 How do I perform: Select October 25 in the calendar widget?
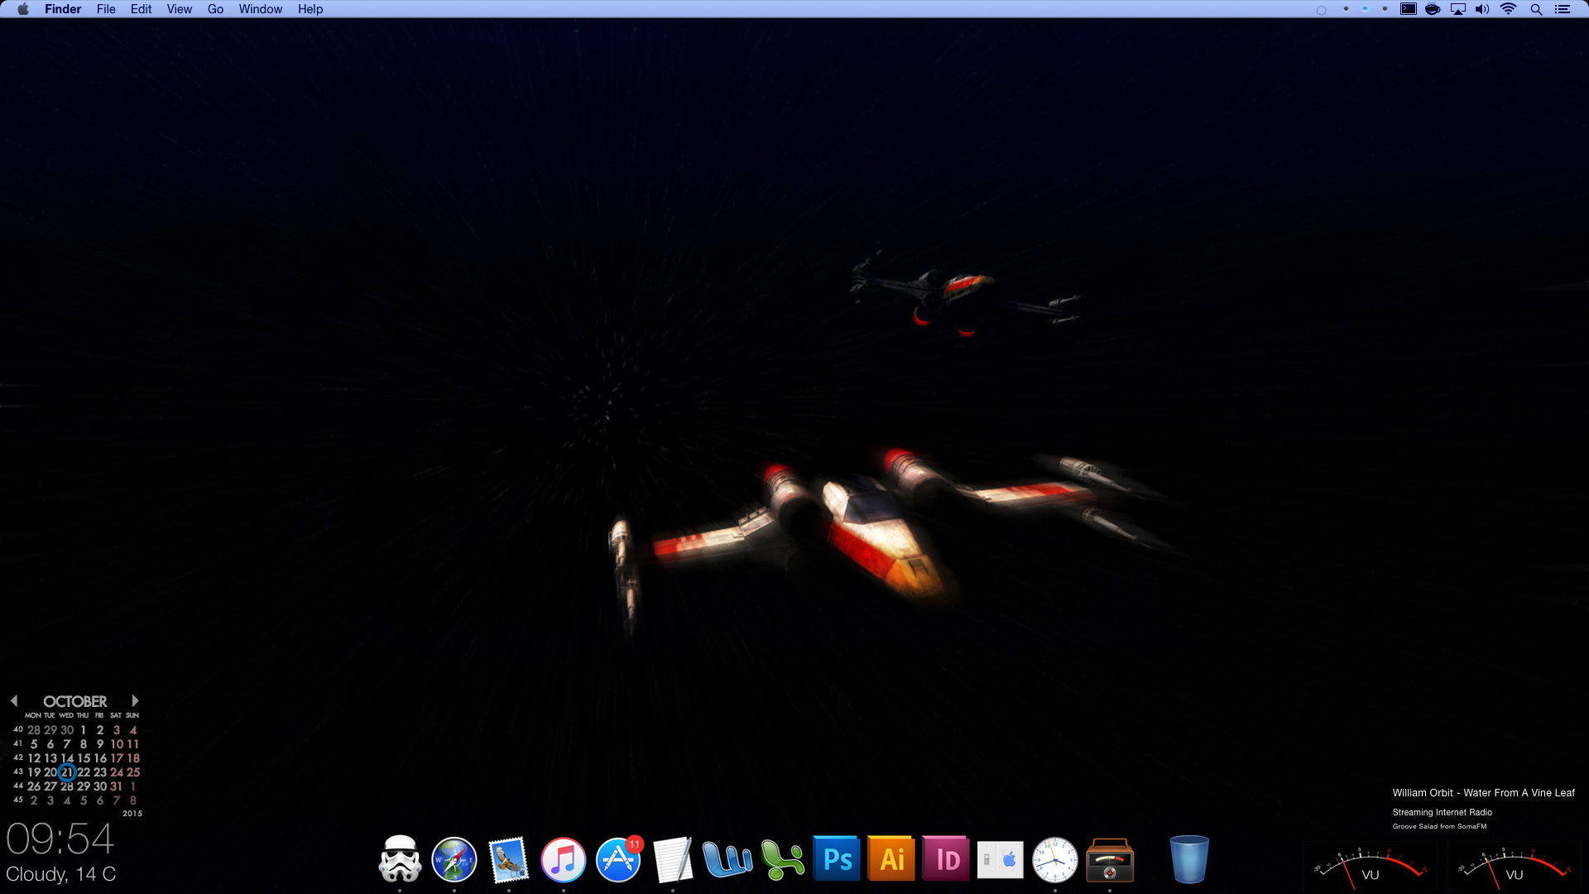[133, 772]
